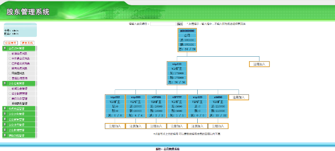Click the 返回首页 button
Screen dimensions: 335x151
(x=11, y=43)
